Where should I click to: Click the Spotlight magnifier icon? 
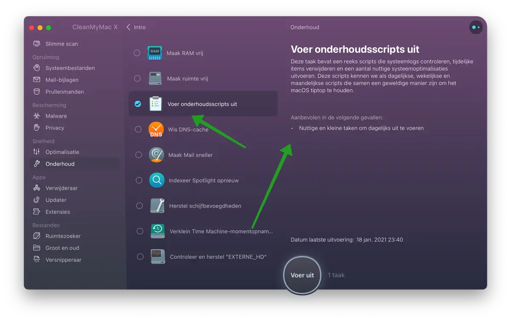point(157,180)
